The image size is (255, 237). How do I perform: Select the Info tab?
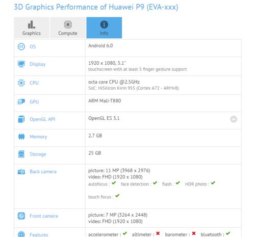coord(104,28)
